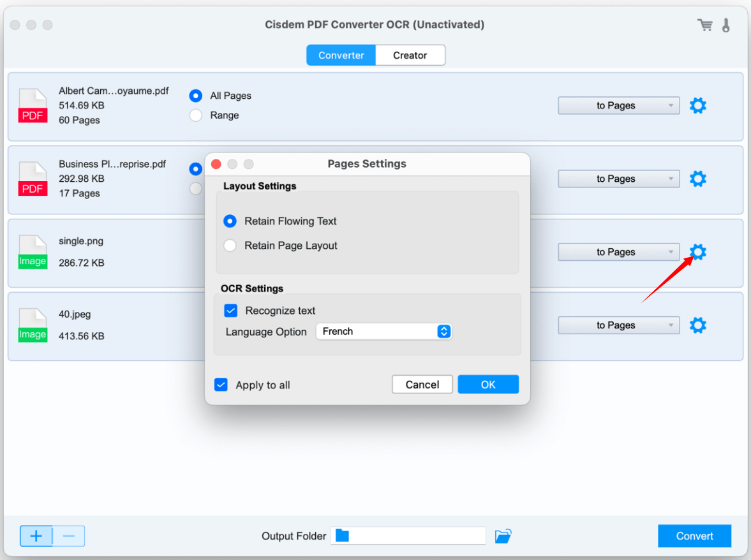Viewport: 751px width, 560px height.
Task: Open the shopping cart purchase icon
Action: (x=704, y=25)
